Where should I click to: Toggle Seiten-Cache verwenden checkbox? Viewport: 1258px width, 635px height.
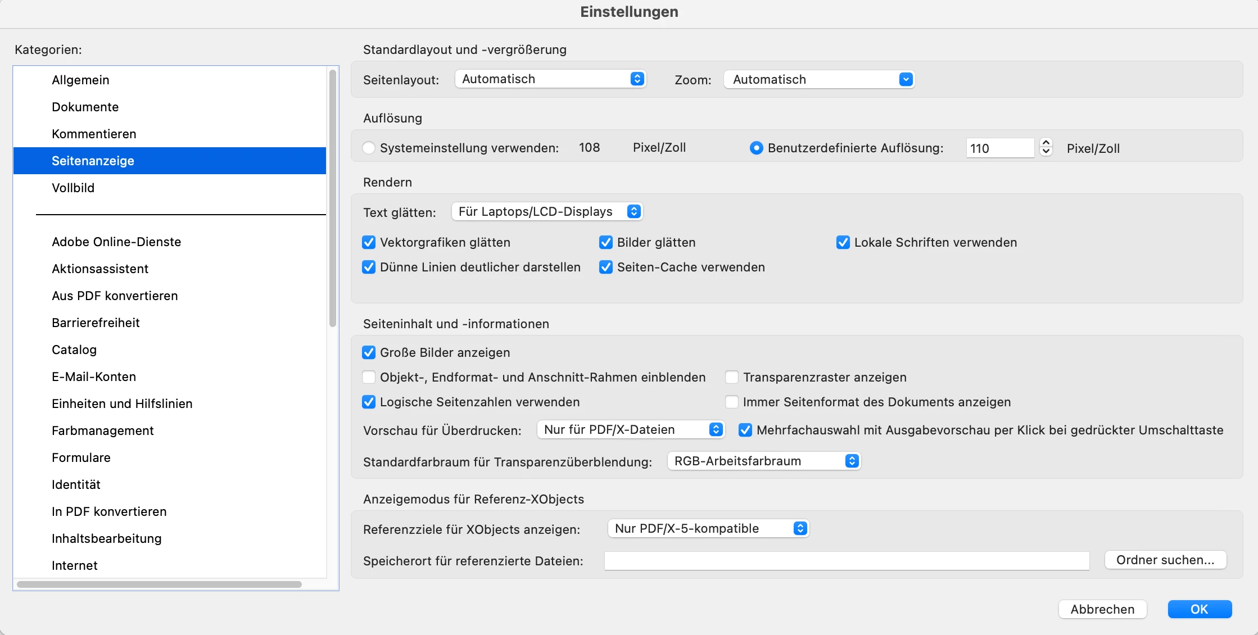[605, 267]
